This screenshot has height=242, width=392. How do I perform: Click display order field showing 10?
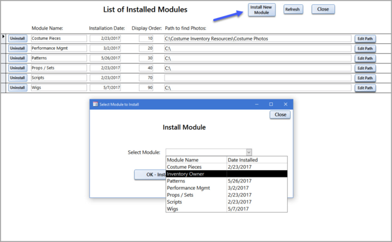(x=146, y=38)
